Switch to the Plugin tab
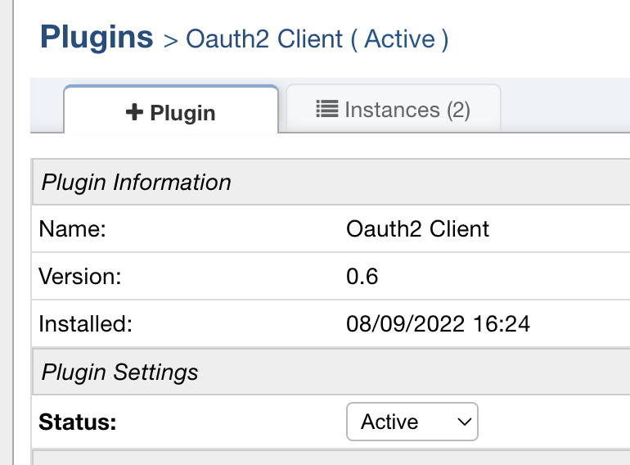The image size is (630, 465). coord(171,112)
